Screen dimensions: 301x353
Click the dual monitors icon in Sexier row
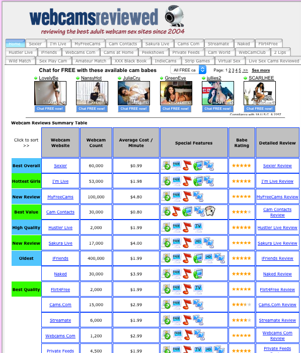point(209,166)
